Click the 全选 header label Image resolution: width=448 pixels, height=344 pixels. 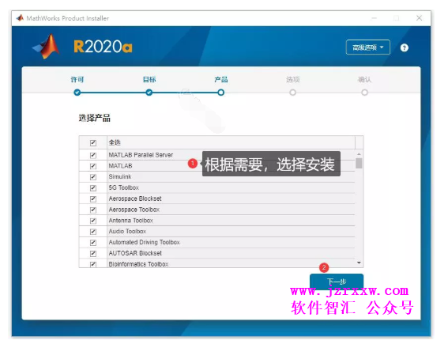(115, 142)
